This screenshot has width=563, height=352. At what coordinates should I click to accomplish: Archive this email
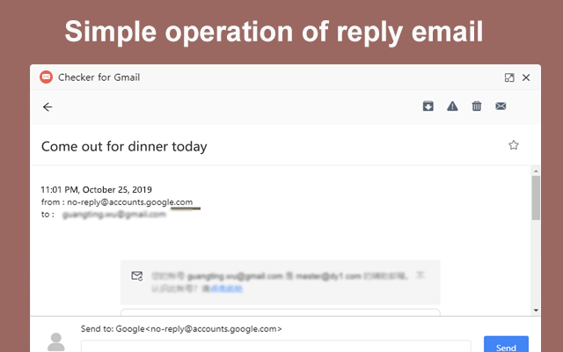click(x=428, y=106)
